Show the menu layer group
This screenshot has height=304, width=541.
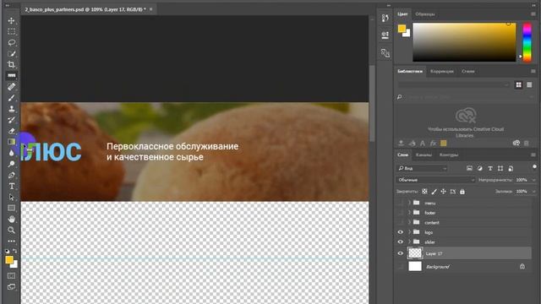[x=400, y=203]
